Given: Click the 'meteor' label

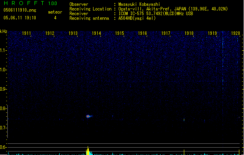Looking at the screenshot, I should tap(55, 12).
